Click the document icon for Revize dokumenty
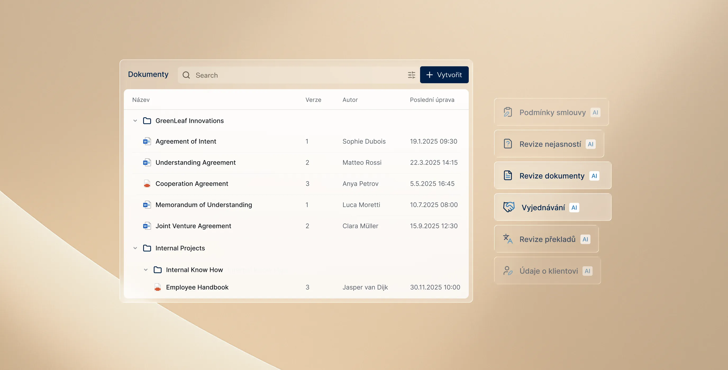Viewport: 728px width, 370px height. pos(508,176)
